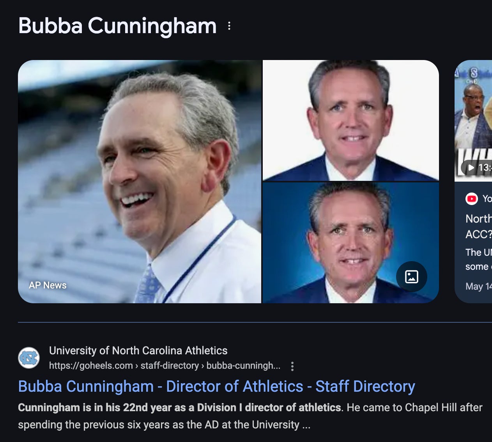Click the University of North Carolina Athletics site name
This screenshot has width=492, height=442.
(x=138, y=350)
